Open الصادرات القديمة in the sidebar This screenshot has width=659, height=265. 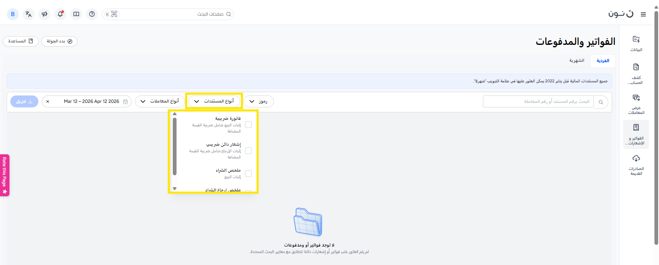pyautogui.click(x=636, y=165)
